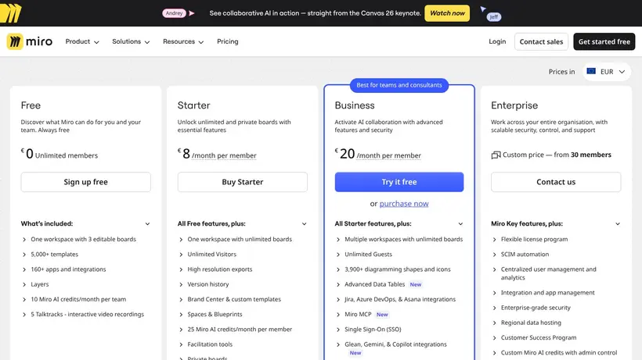
Task: Click the custom price icon in the Enterprise card
Action: tap(496, 155)
